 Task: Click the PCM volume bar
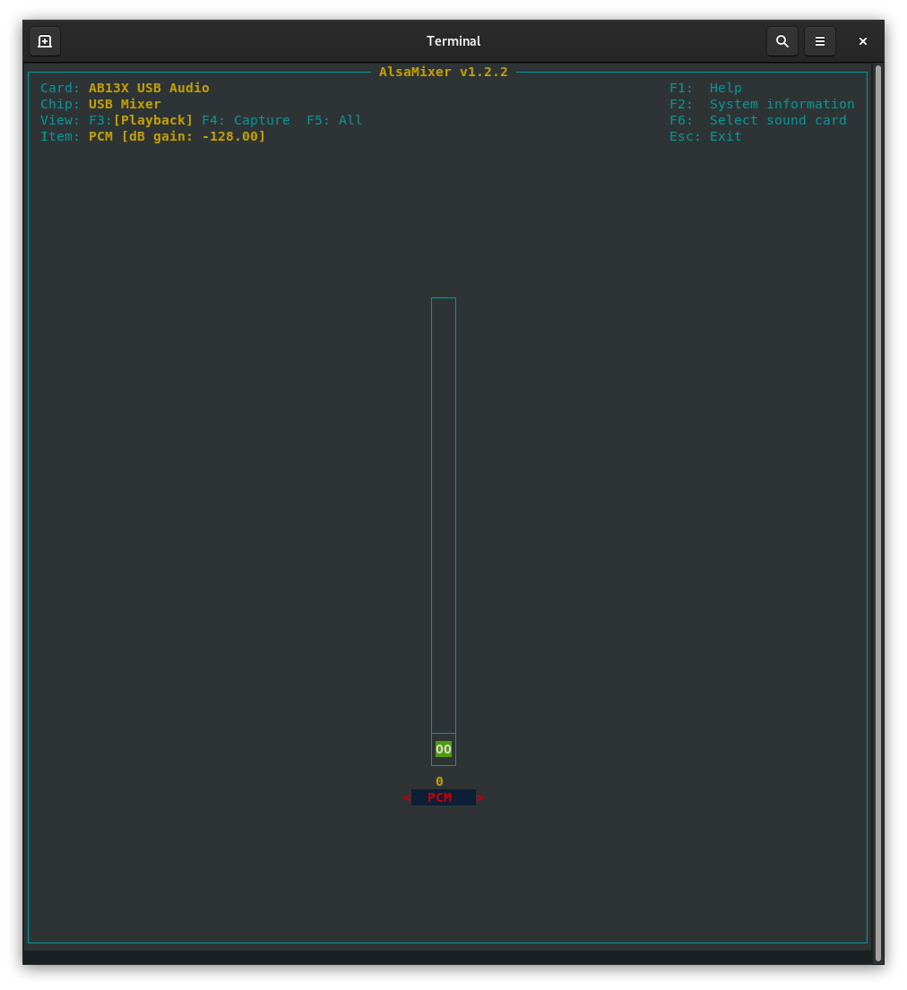(443, 520)
